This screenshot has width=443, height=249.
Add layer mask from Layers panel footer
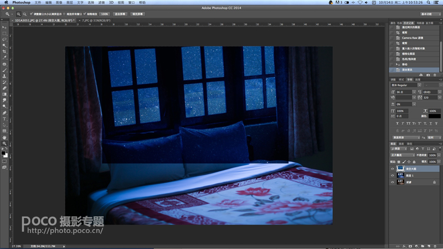410,246
